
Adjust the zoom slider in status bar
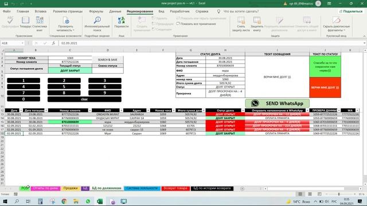(x=339, y=194)
